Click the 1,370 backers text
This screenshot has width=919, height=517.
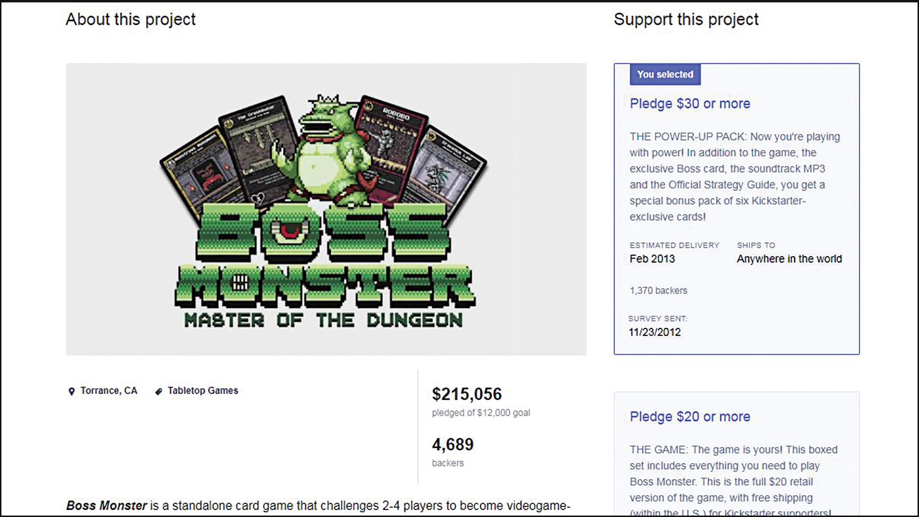(x=658, y=291)
